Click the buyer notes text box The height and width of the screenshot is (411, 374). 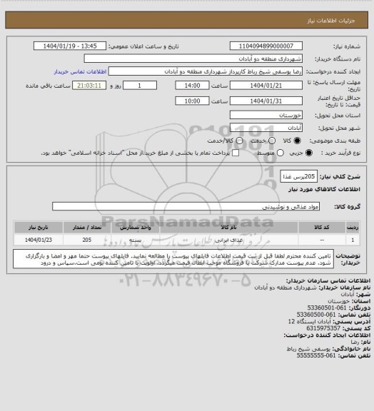coord(173,259)
